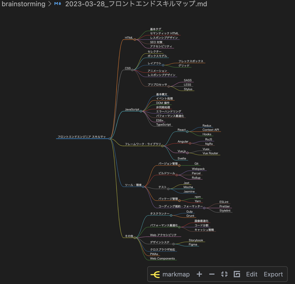
Task: Click the Export button
Action: tap(273, 274)
